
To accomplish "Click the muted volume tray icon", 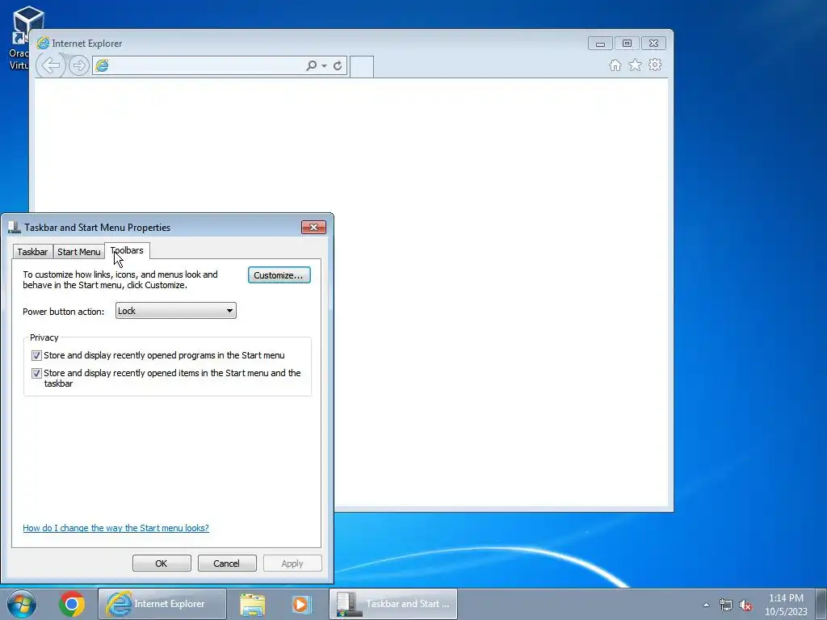I will click(x=745, y=605).
